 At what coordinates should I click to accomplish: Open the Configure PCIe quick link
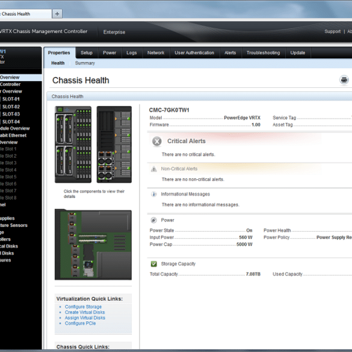[80, 323]
